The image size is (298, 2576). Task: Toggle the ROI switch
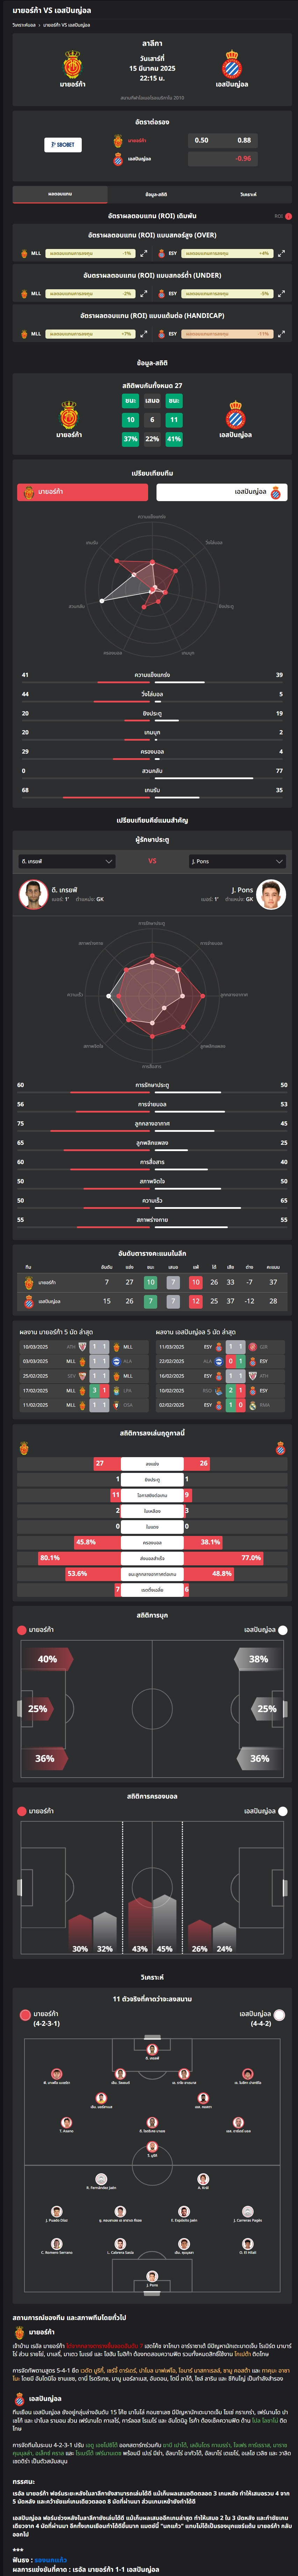pyautogui.click(x=288, y=215)
